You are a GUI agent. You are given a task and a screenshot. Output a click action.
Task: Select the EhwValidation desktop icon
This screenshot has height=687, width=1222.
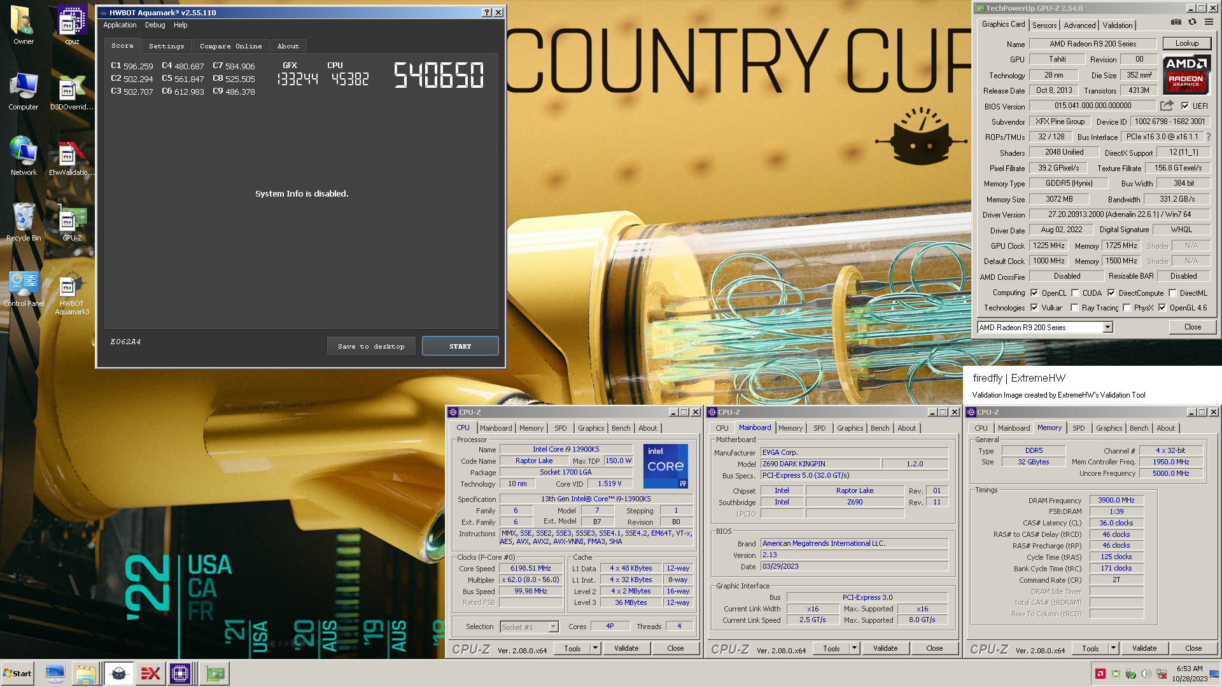[x=72, y=156]
